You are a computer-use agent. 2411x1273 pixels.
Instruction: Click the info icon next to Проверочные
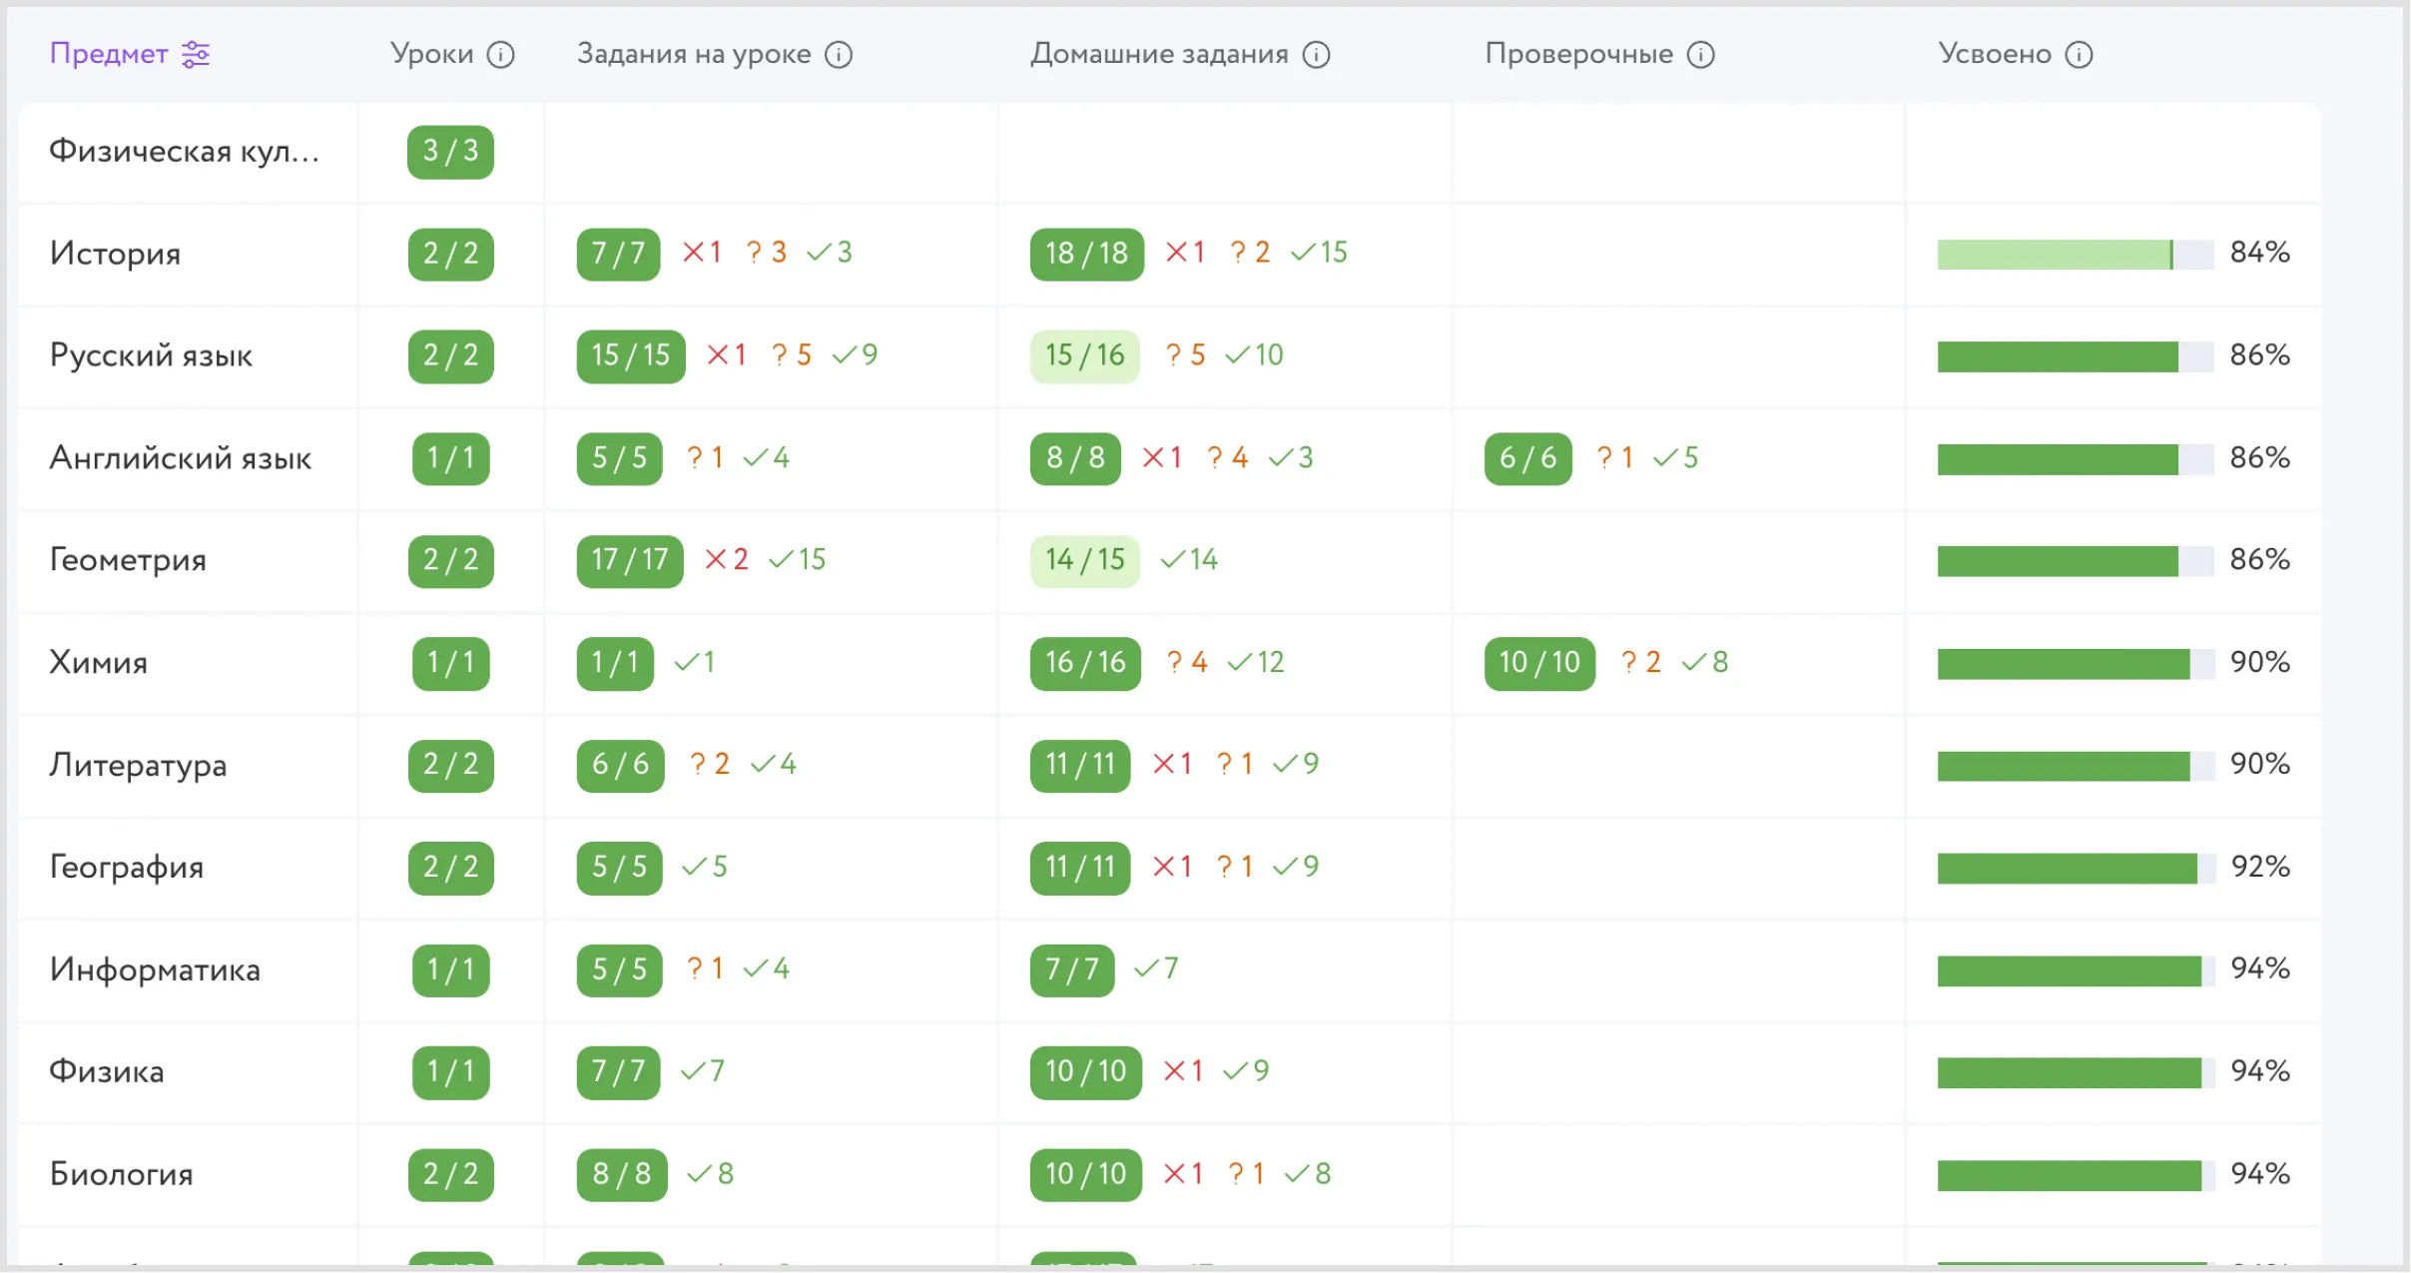pyautogui.click(x=1700, y=54)
